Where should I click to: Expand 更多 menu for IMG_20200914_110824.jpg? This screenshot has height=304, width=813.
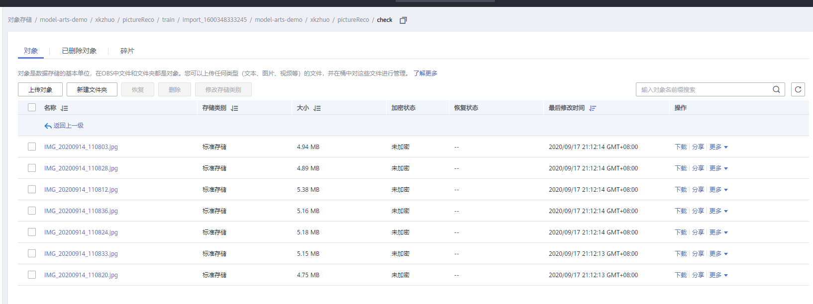pos(718,232)
